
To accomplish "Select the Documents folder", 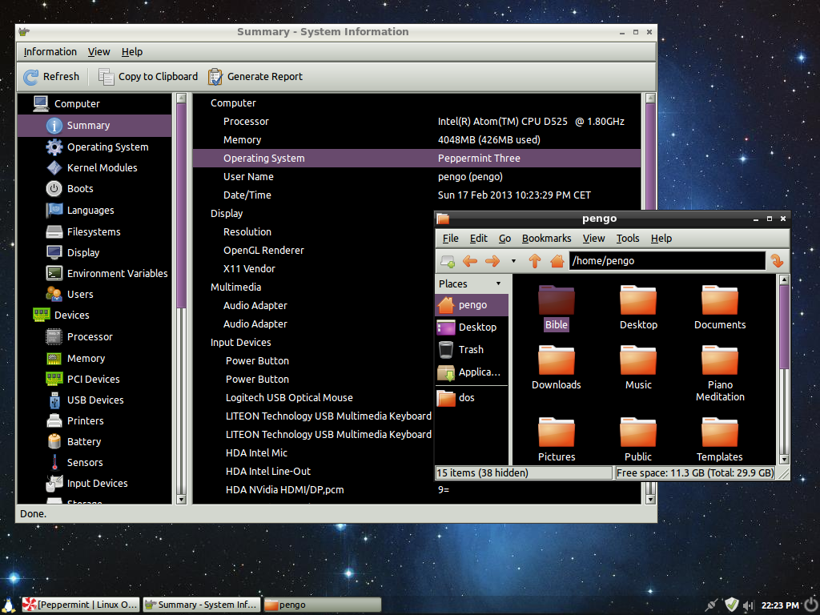I will (720, 308).
